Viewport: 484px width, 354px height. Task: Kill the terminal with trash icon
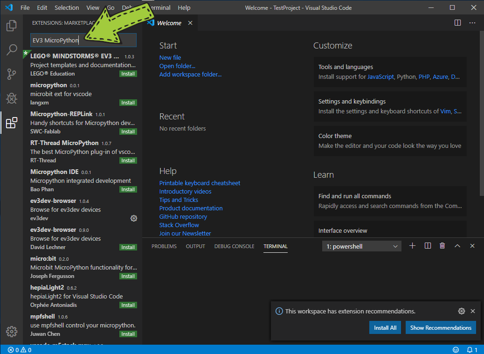tap(443, 246)
